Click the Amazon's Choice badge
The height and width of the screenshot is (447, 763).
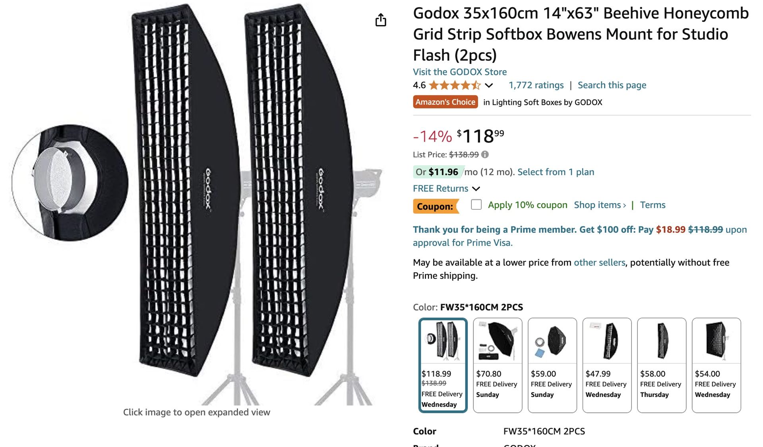[x=445, y=102]
